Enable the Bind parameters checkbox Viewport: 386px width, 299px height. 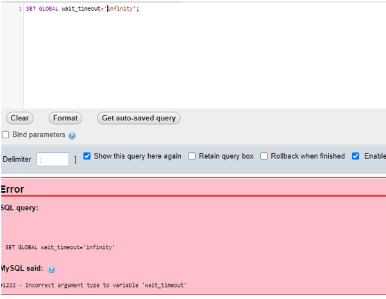pos(5,134)
